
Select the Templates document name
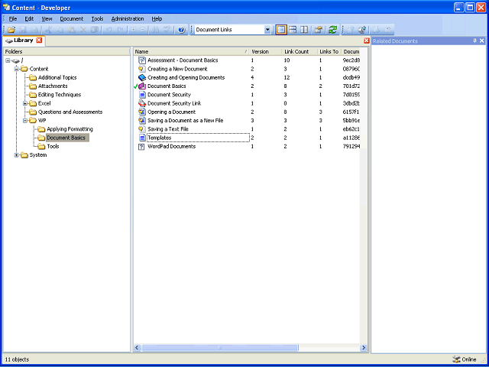pos(160,138)
